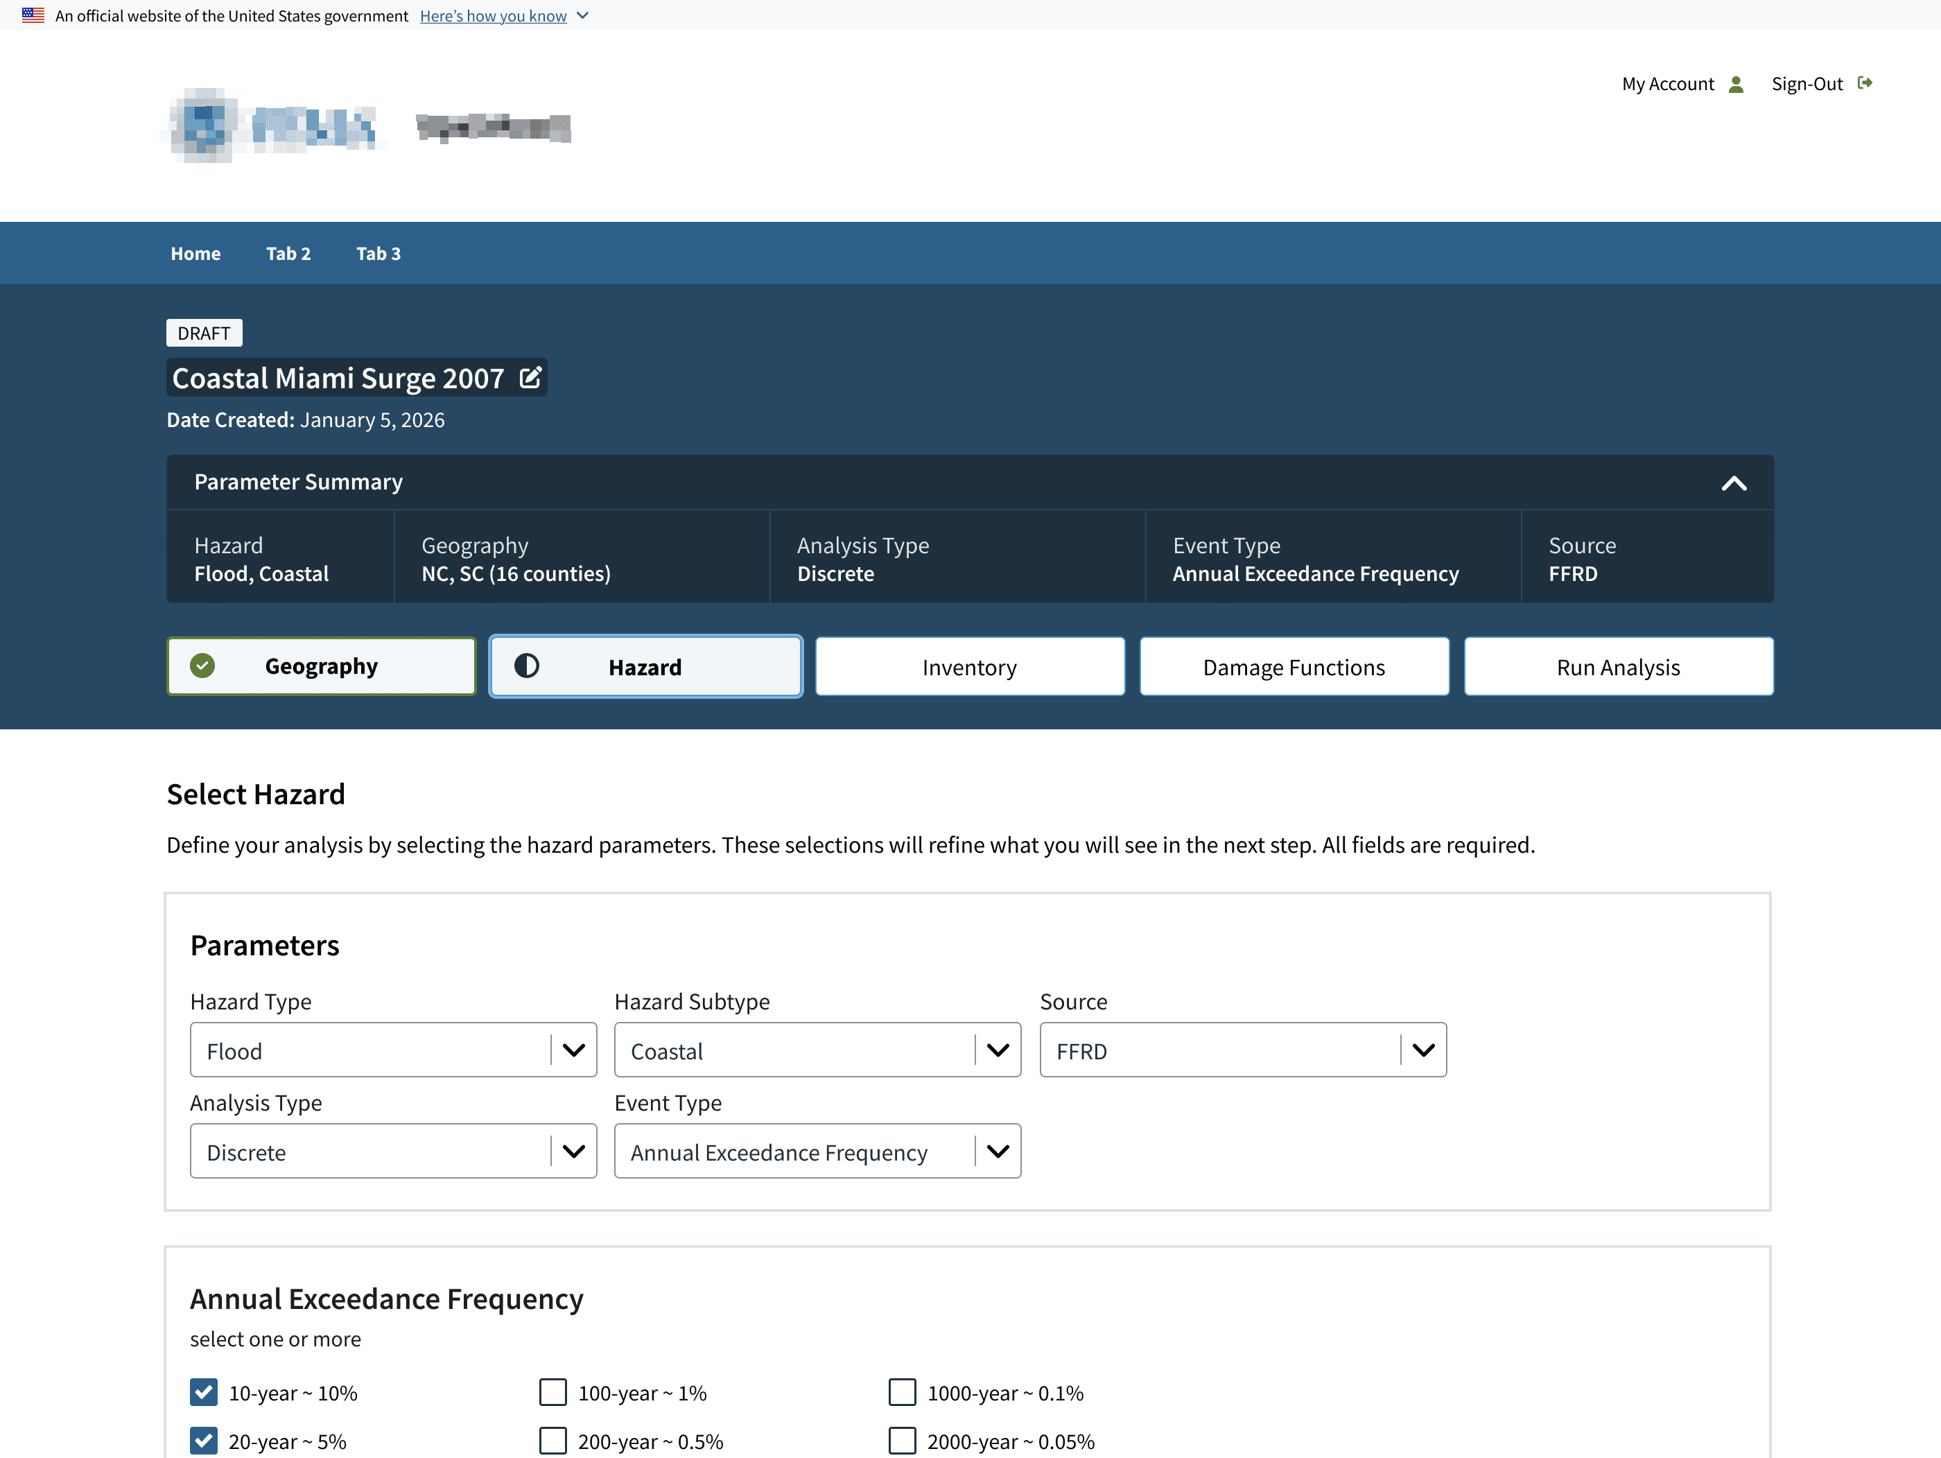This screenshot has height=1458, width=1941.
Task: Click the My Account user icon
Action: (x=1736, y=85)
